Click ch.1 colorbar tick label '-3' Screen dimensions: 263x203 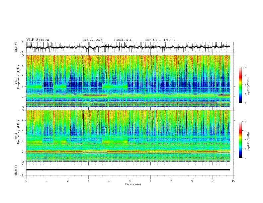[245, 67]
